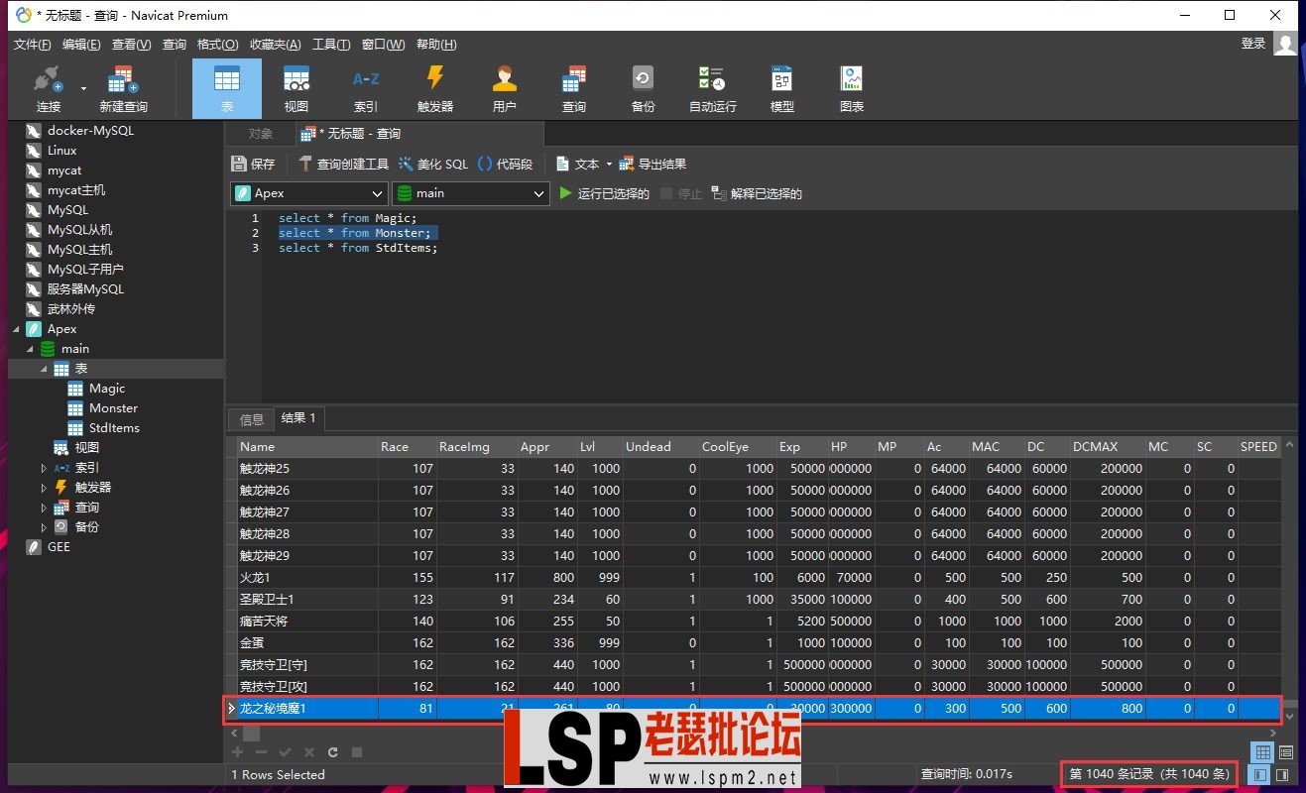Screen dimensions: 1306x793
Task: Open the dropdown arrow beside 连接 icon
Action: (83, 88)
